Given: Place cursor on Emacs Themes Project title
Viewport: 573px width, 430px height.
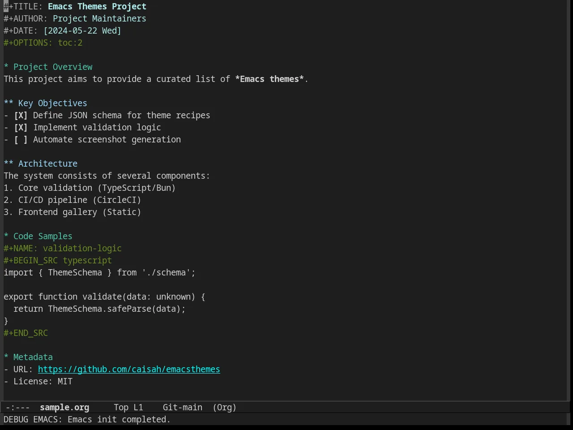Looking at the screenshot, I should [x=97, y=6].
